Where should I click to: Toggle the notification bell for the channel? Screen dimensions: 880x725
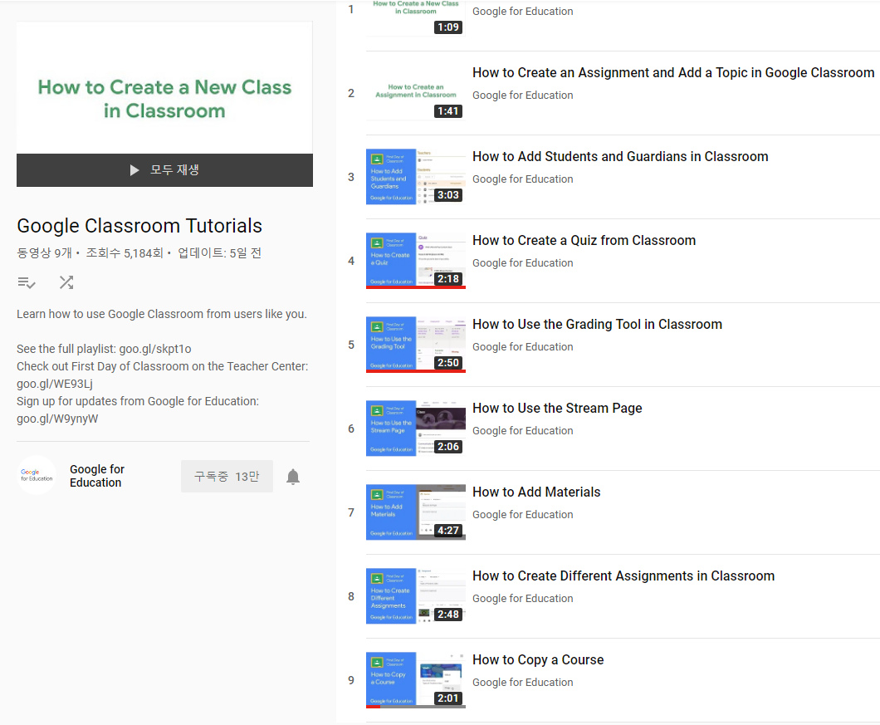tap(293, 477)
